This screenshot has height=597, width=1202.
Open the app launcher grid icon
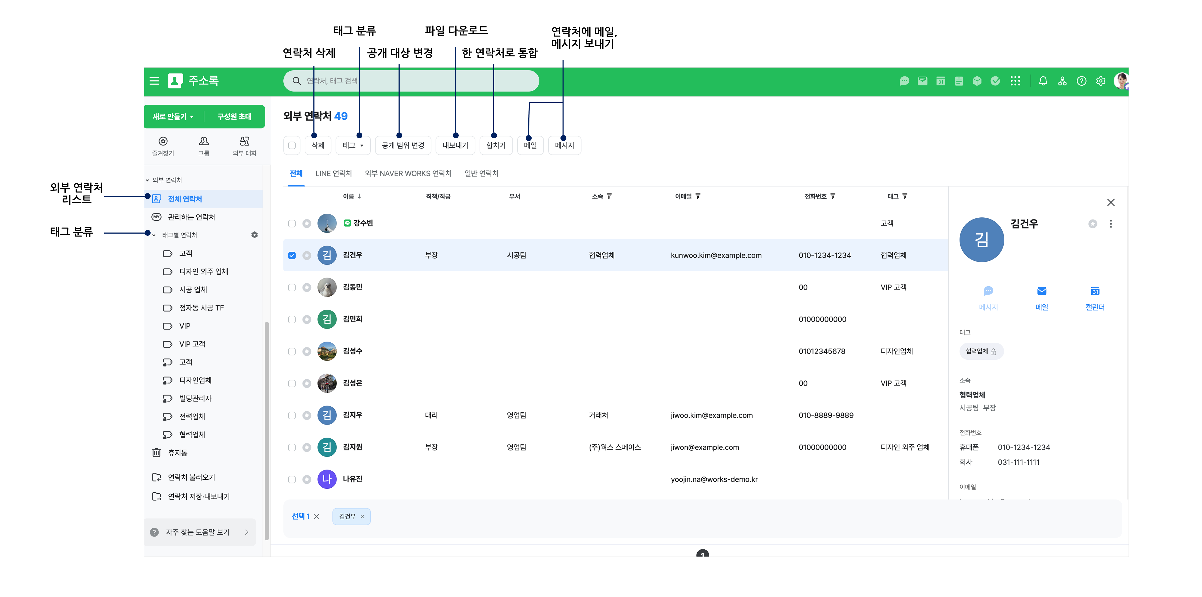[x=1015, y=81]
